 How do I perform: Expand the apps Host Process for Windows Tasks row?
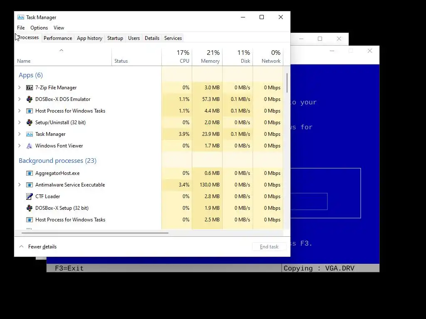pyautogui.click(x=19, y=111)
